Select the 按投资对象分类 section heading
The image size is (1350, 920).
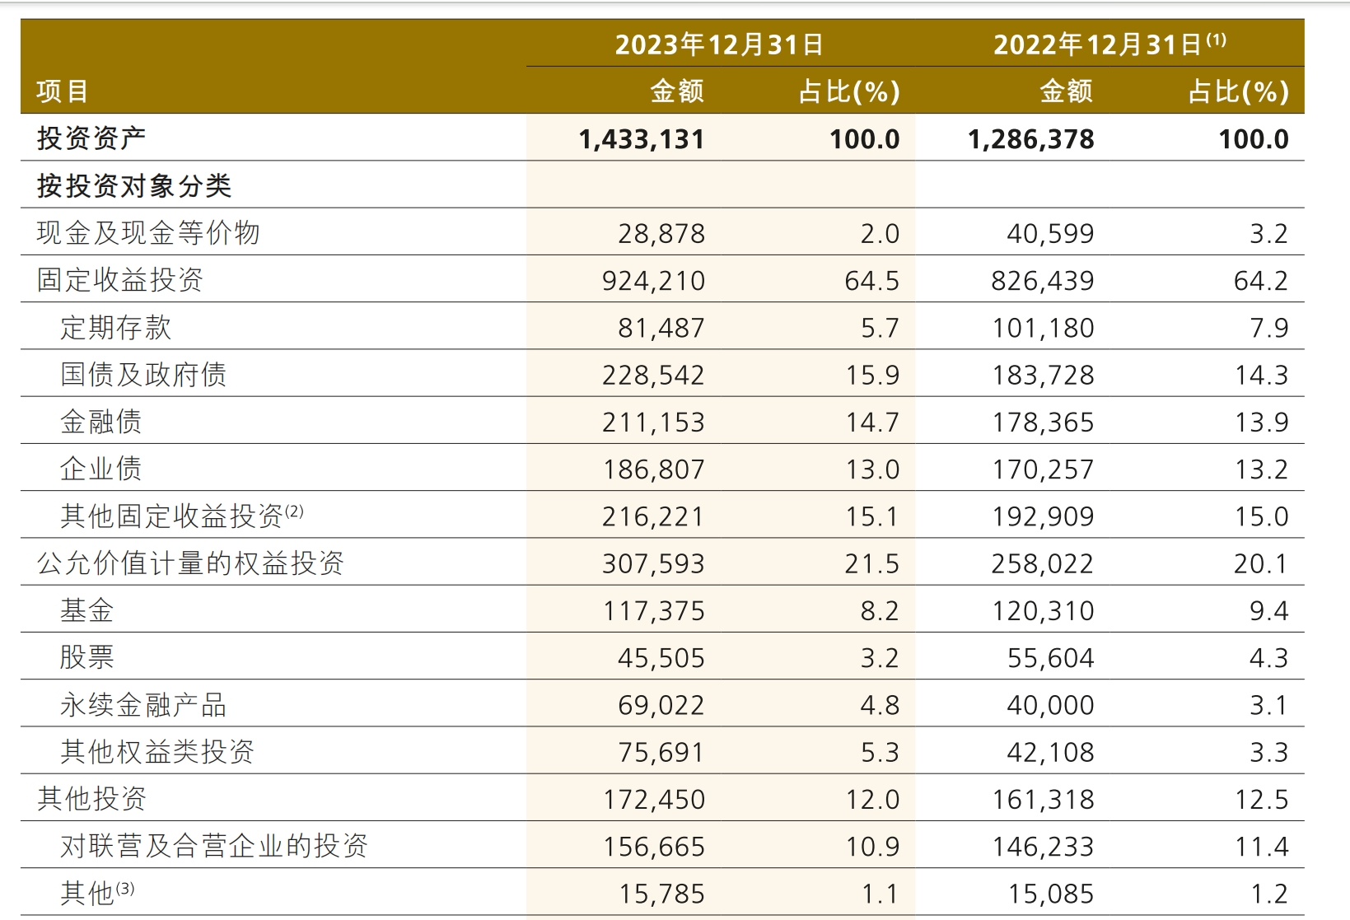click(x=133, y=185)
